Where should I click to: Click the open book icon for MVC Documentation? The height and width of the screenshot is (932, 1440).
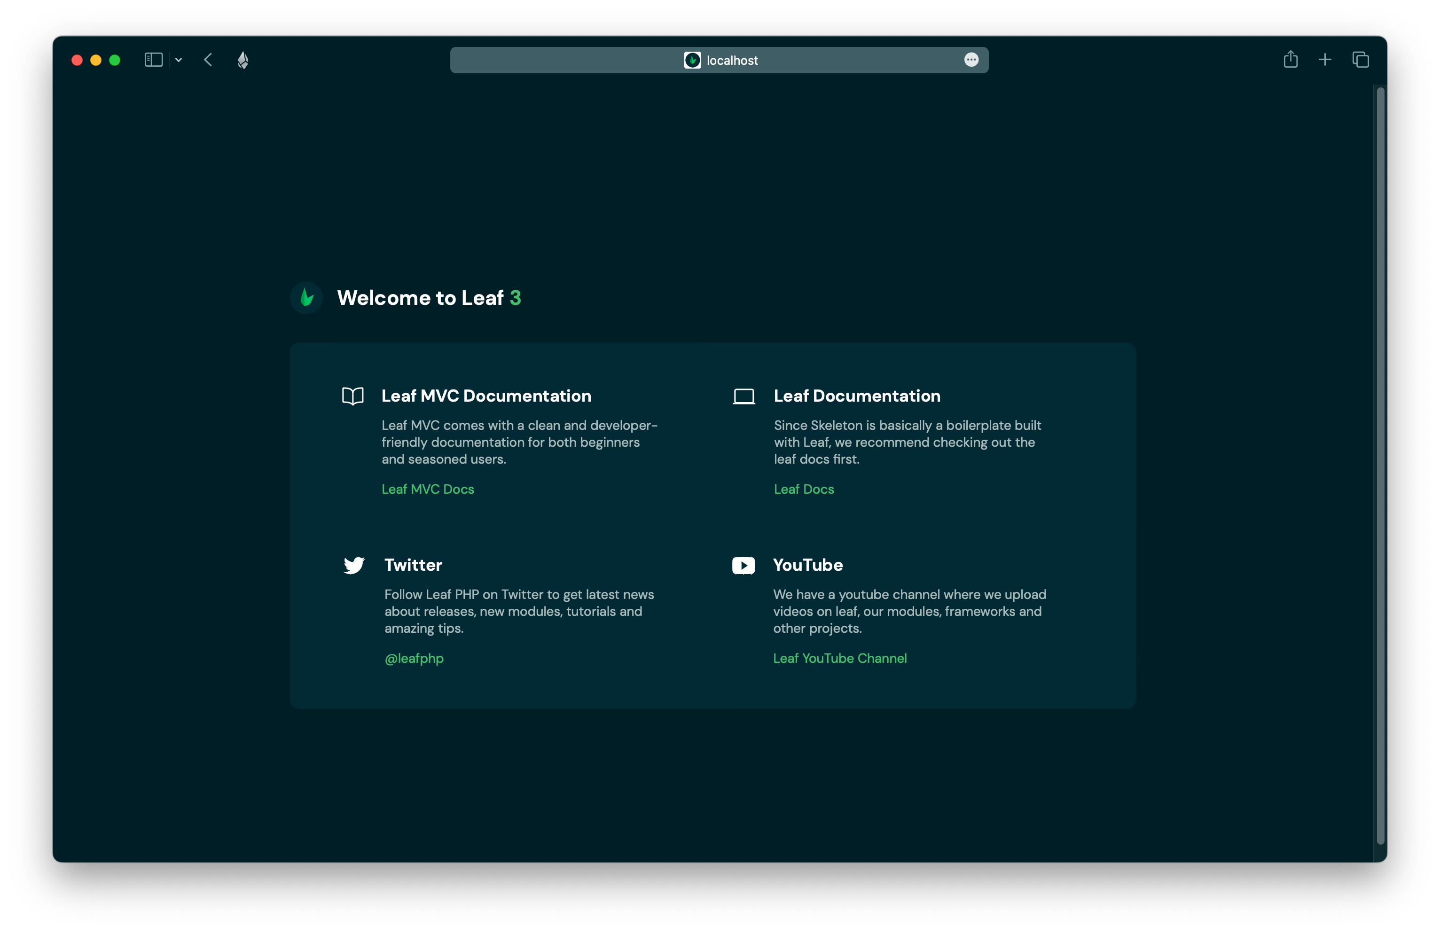(x=353, y=396)
